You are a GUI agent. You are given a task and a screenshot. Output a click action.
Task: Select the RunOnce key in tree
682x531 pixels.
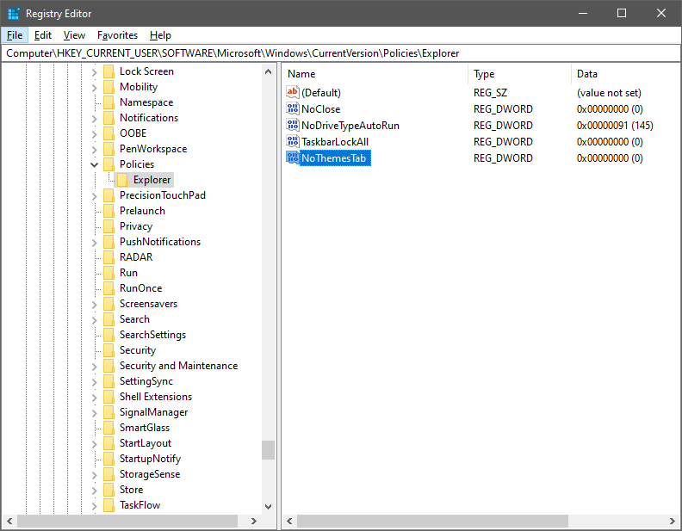(140, 288)
